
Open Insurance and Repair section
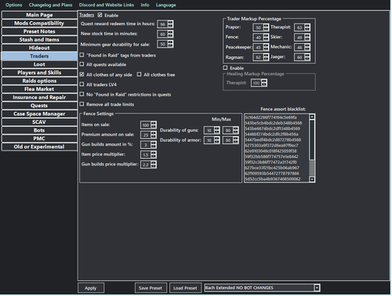pyautogui.click(x=39, y=97)
